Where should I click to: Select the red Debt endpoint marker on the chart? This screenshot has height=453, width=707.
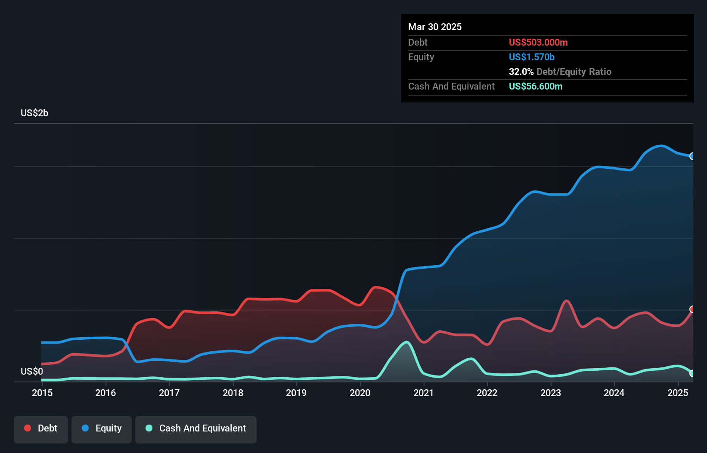click(x=692, y=309)
